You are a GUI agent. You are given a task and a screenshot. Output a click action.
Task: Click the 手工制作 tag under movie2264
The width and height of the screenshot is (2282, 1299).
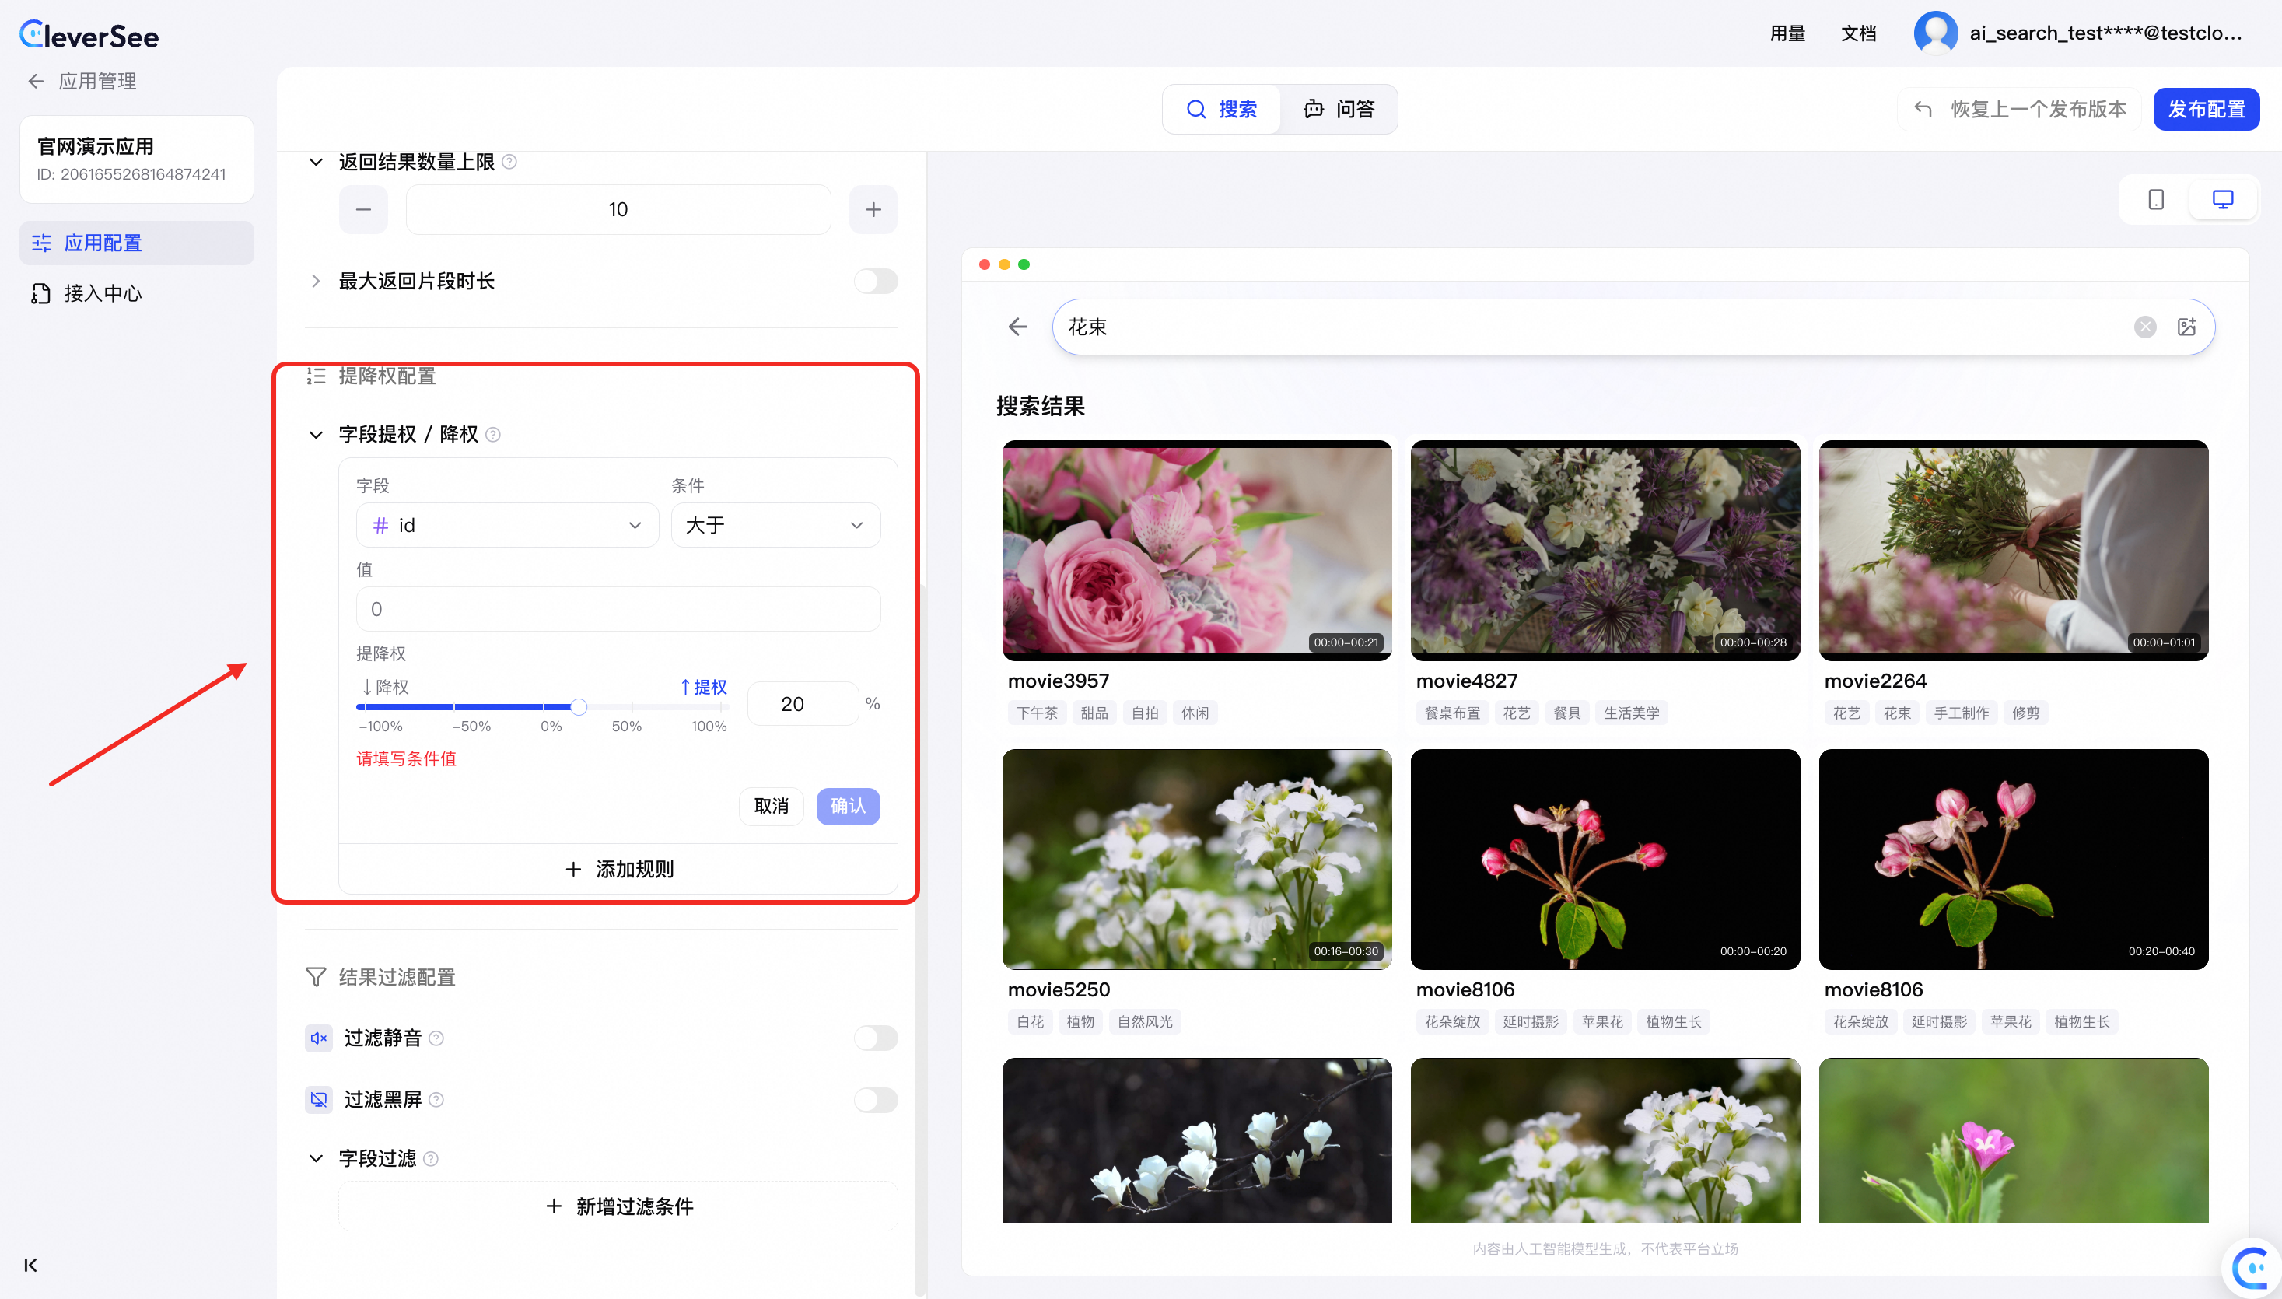click(x=1961, y=713)
